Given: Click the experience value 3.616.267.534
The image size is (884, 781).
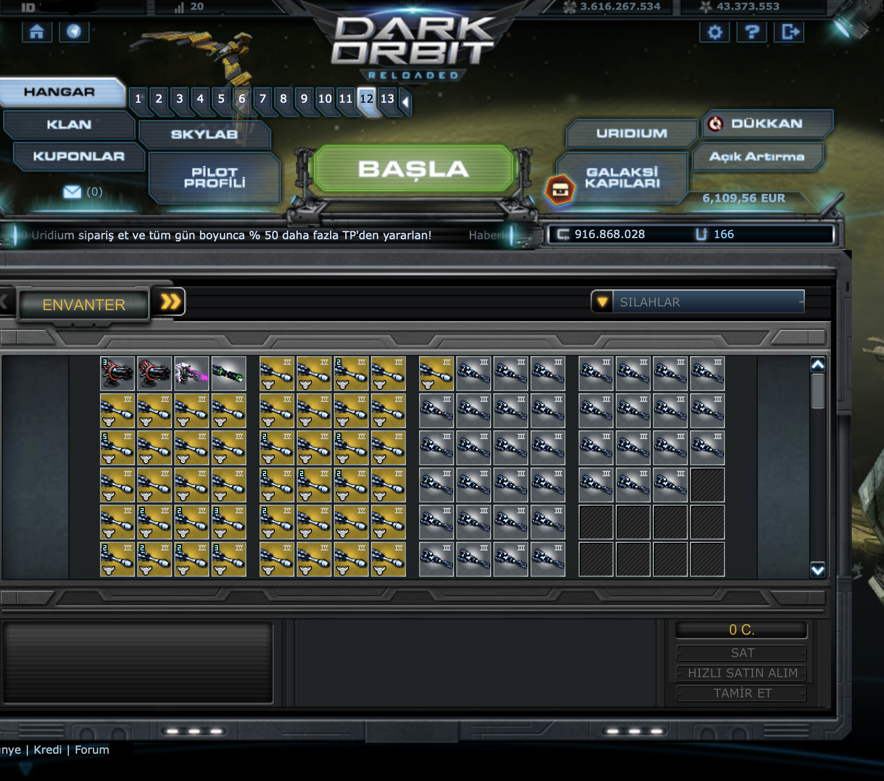Looking at the screenshot, I should click(x=620, y=7).
